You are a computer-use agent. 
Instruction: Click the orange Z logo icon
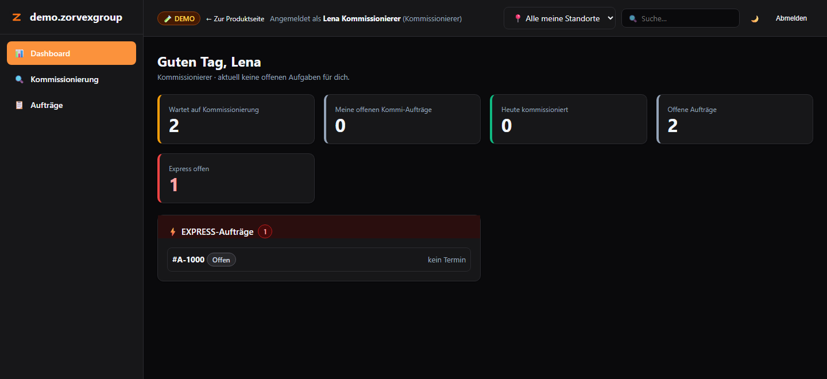tap(17, 17)
